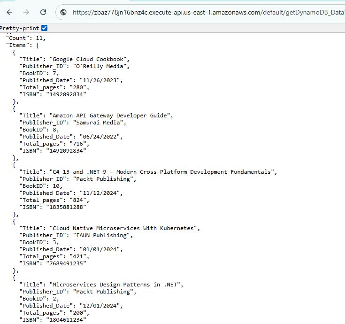
Task: Click title "Cloud Native Microservices With Kubernetes"
Action: click(123, 228)
